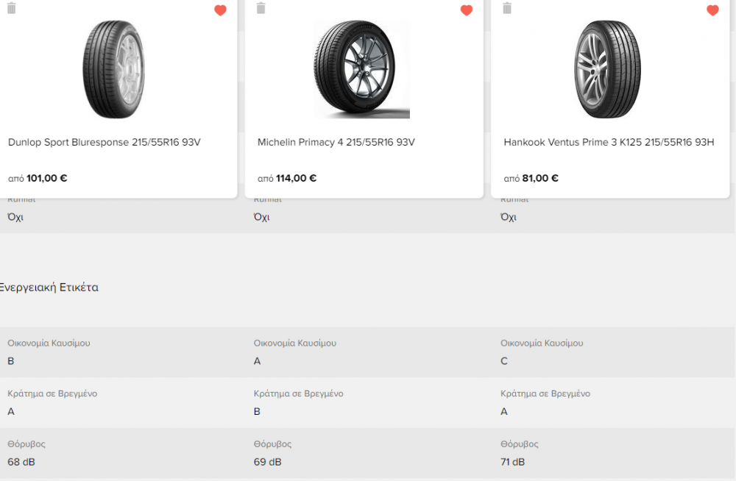Select Hankook's 71 dB noise value
Image resolution: width=736 pixels, height=481 pixels.
click(x=512, y=462)
